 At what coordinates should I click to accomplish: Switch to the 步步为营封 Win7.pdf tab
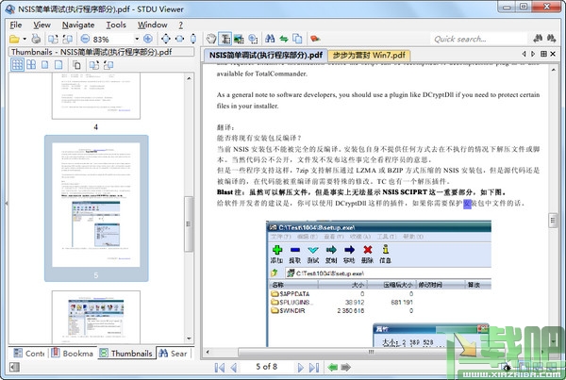click(369, 56)
